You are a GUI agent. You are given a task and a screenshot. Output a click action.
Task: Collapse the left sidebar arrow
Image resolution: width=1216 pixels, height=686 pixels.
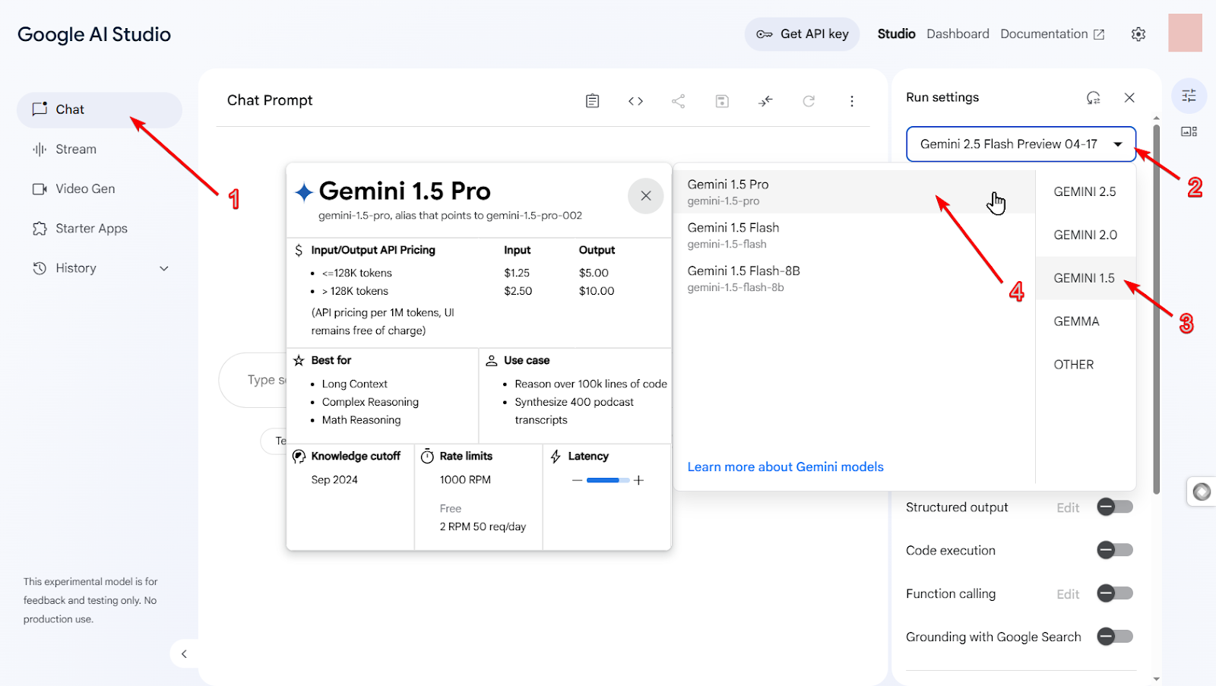tap(184, 654)
